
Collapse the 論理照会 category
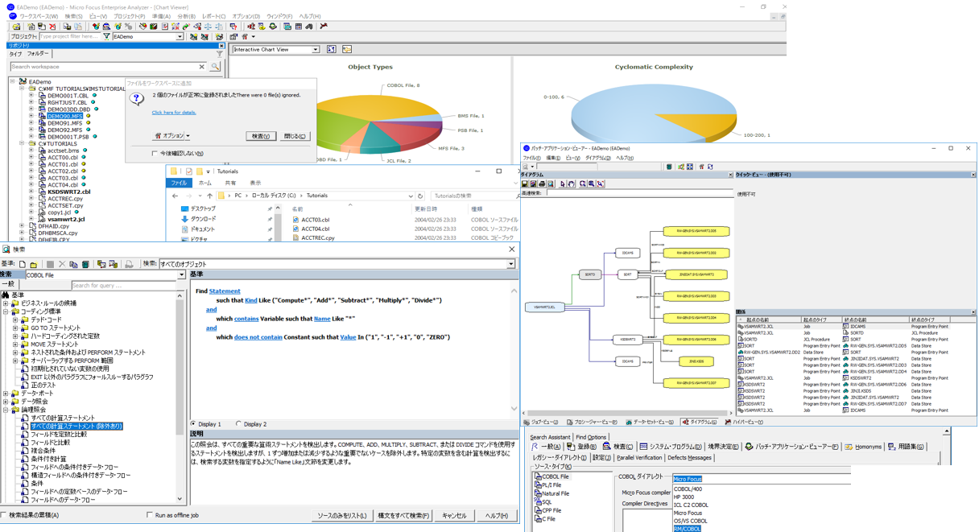[x=6, y=410]
